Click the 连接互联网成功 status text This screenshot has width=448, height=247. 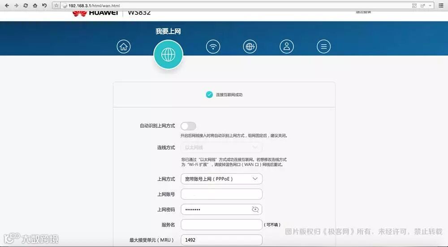tap(229, 95)
